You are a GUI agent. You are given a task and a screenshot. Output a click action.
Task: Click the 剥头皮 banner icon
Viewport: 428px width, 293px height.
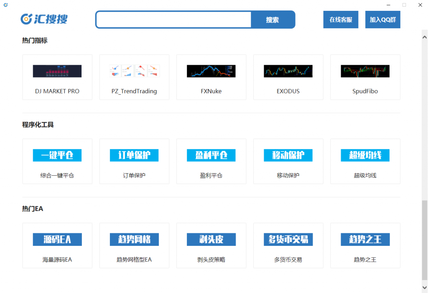(211, 239)
